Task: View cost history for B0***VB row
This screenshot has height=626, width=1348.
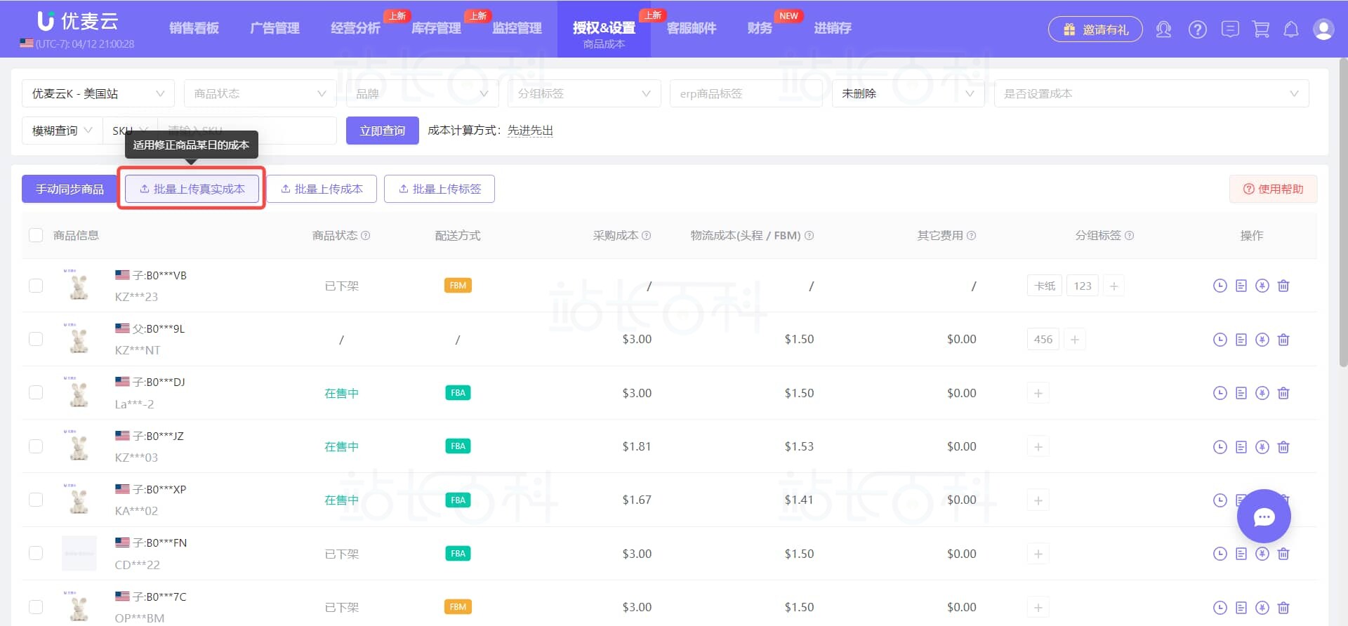Action: (x=1220, y=286)
